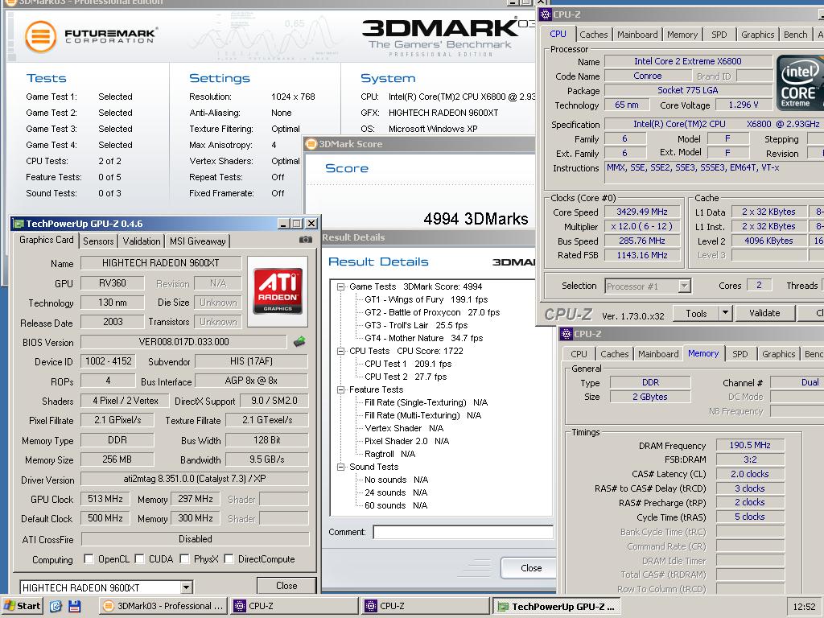
Task: Click Close button in GPU-Z window
Action: click(286, 586)
